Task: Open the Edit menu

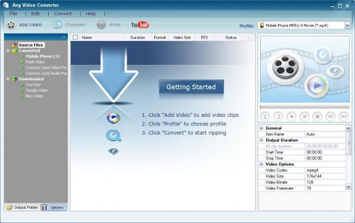Action: click(x=35, y=13)
